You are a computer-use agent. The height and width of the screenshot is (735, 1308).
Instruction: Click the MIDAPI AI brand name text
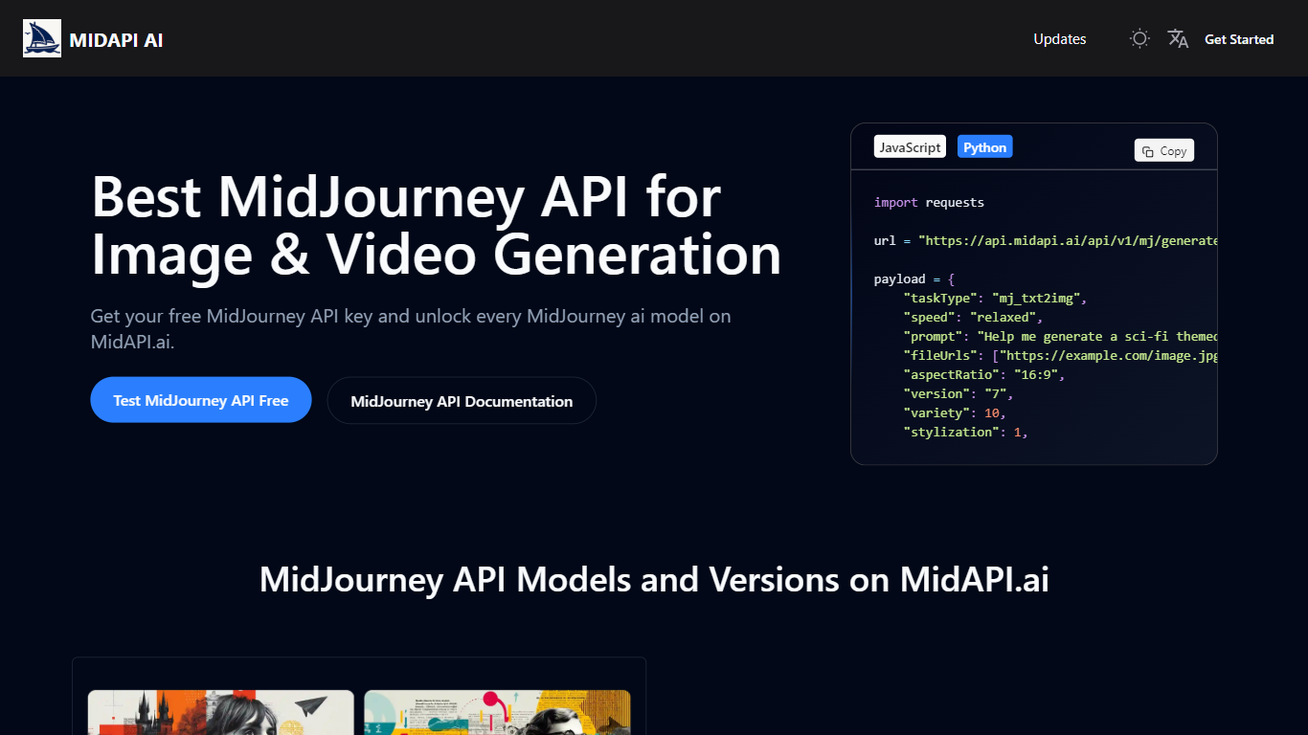click(x=116, y=40)
